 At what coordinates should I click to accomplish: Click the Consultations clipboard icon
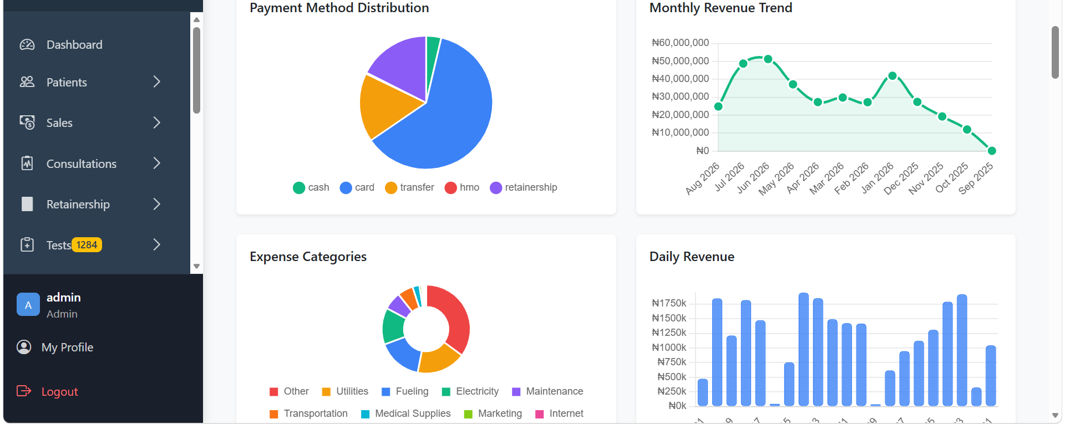pyautogui.click(x=27, y=163)
